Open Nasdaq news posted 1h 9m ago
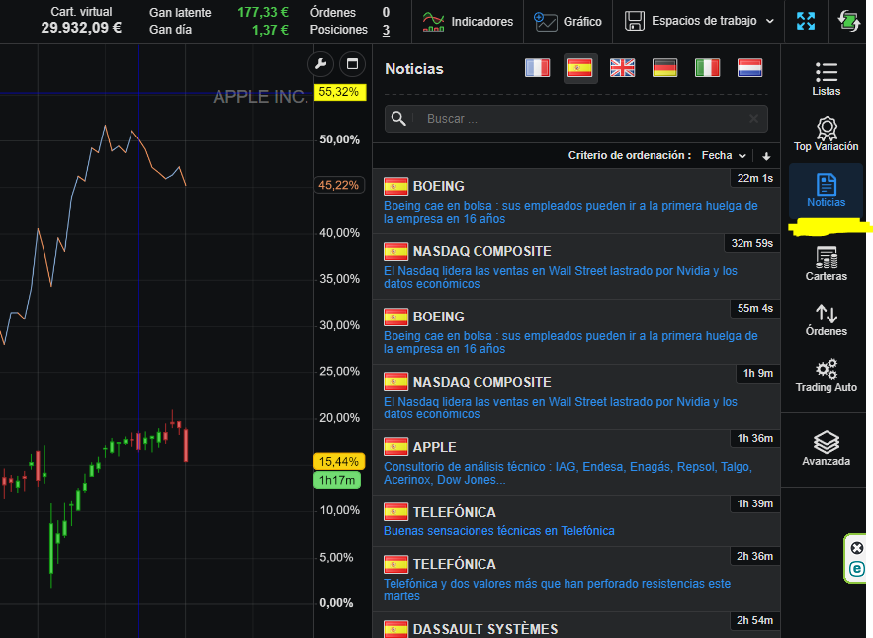The height and width of the screenshot is (638, 873). [575, 397]
